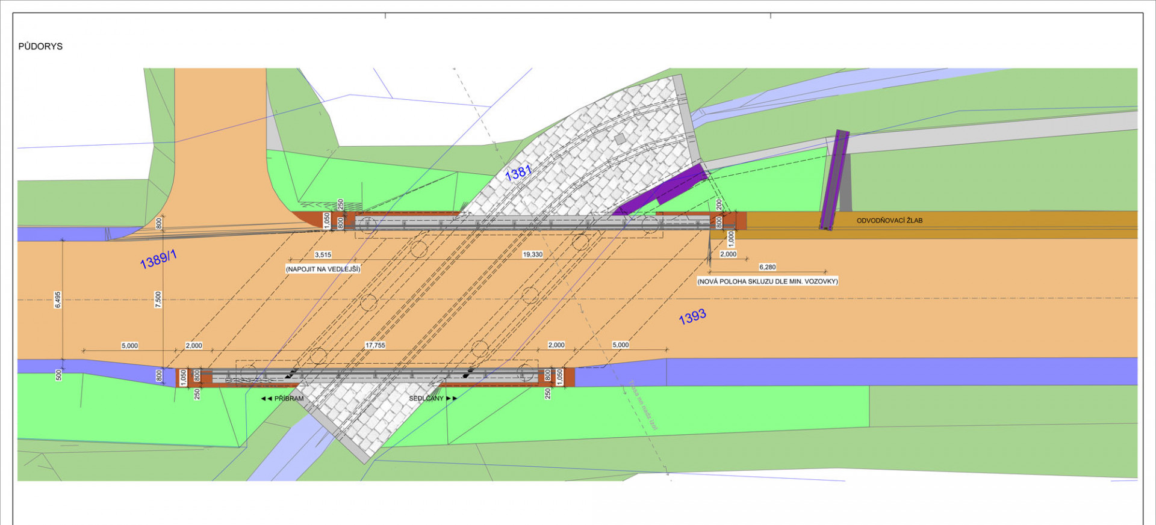Click the vertical 500 dimension at left edge
The image size is (1156, 525).
coord(58,375)
